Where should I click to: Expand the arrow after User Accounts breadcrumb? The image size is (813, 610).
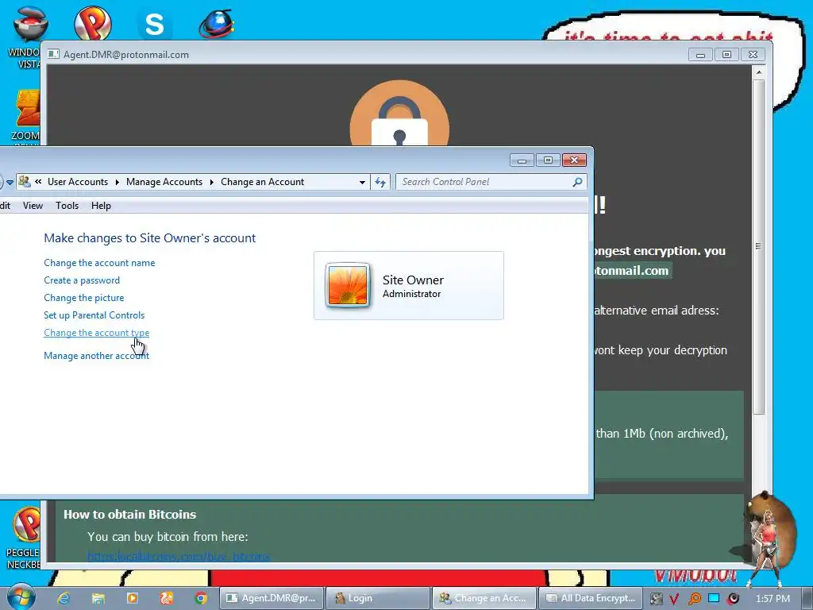pos(117,182)
